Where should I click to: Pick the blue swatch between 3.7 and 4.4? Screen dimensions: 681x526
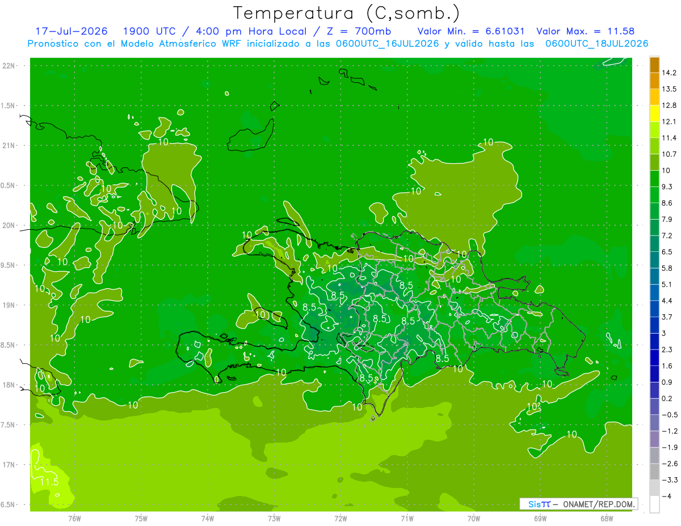(655, 309)
